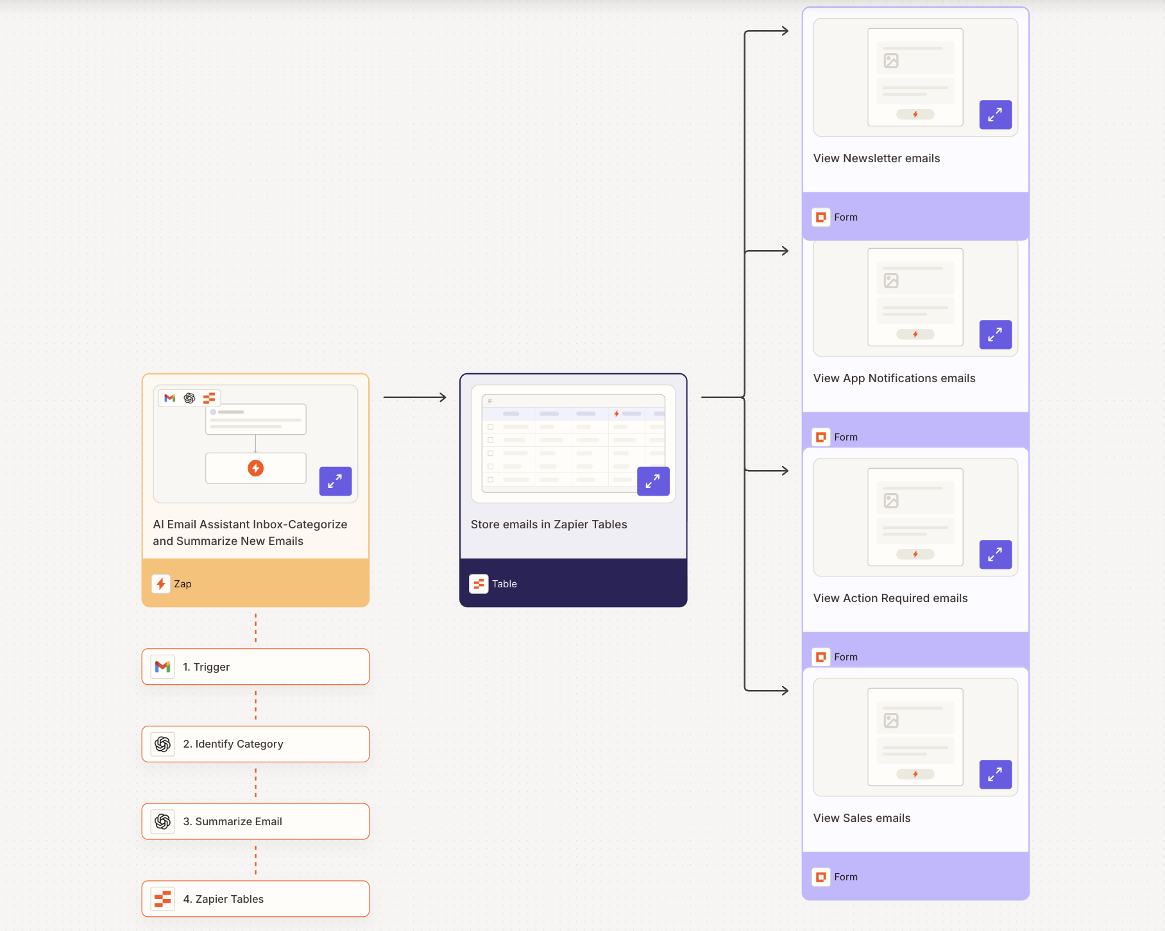
Task: Click the table preview inside Store emails card
Action: (573, 442)
